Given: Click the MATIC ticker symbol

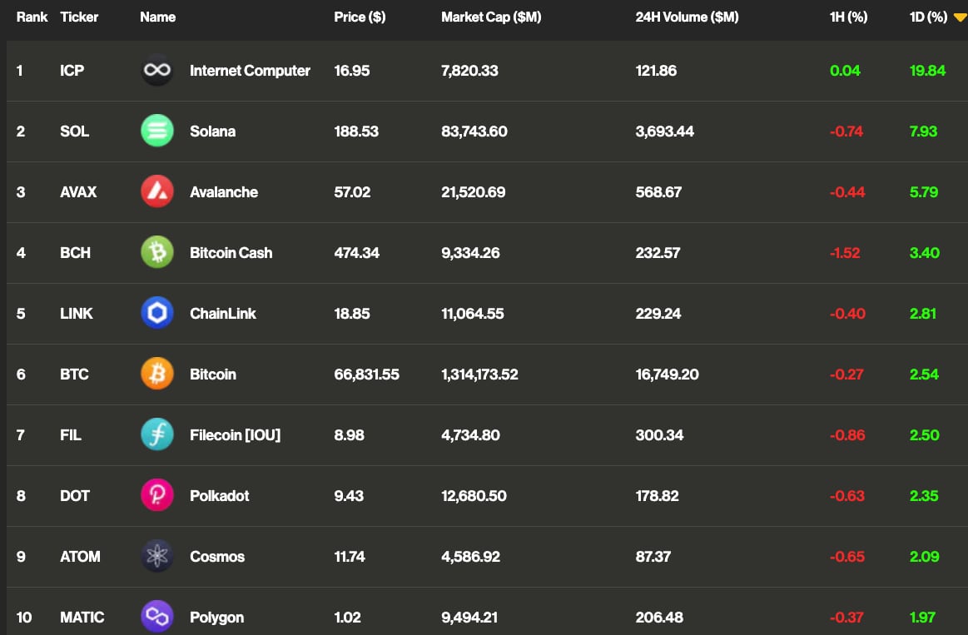Looking at the screenshot, I should tap(82, 618).
